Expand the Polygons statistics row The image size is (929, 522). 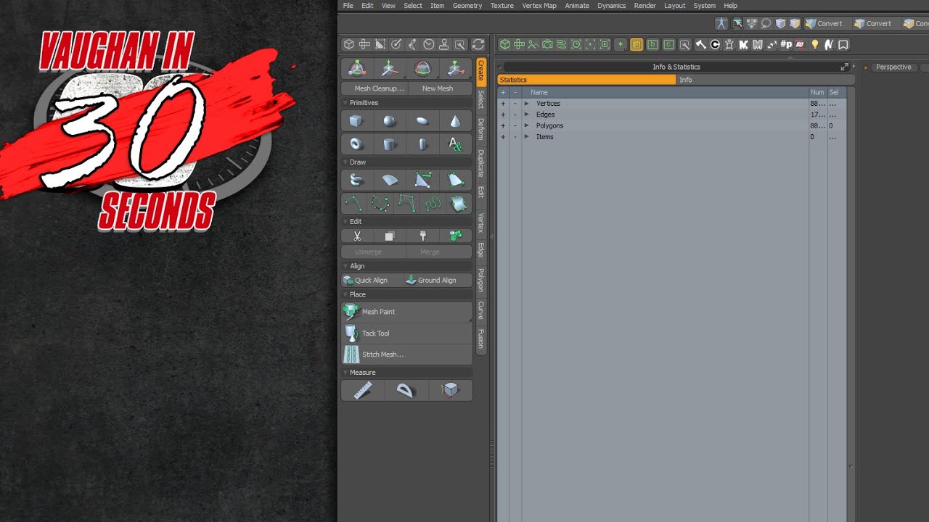[527, 125]
